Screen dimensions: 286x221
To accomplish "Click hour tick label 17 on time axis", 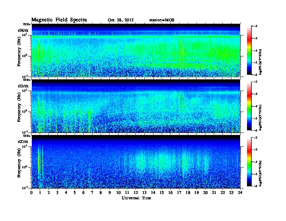I will click(x=179, y=192).
